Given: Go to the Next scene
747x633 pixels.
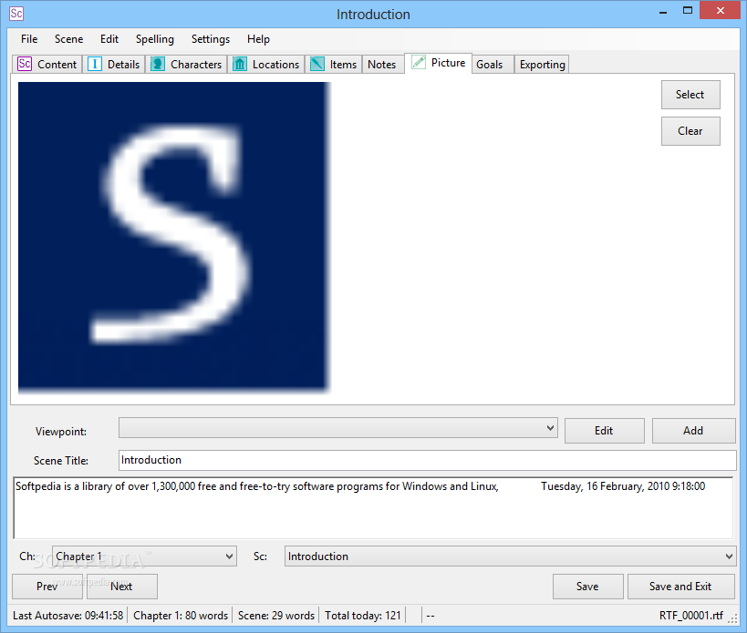Looking at the screenshot, I should coord(121,587).
